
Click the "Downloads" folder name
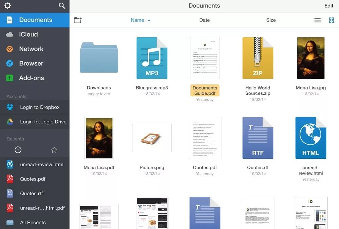(x=99, y=88)
